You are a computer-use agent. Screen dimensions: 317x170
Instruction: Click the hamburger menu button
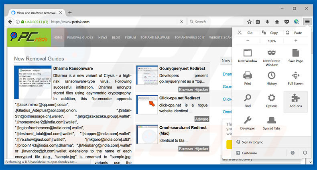click(307, 22)
